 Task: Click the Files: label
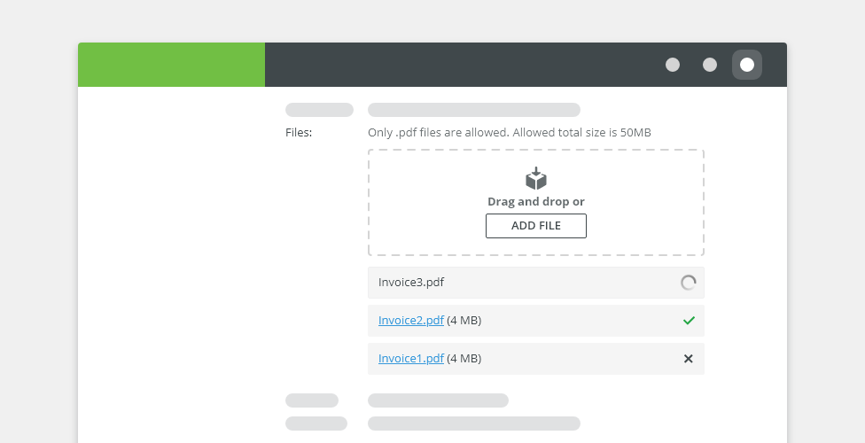pos(299,132)
